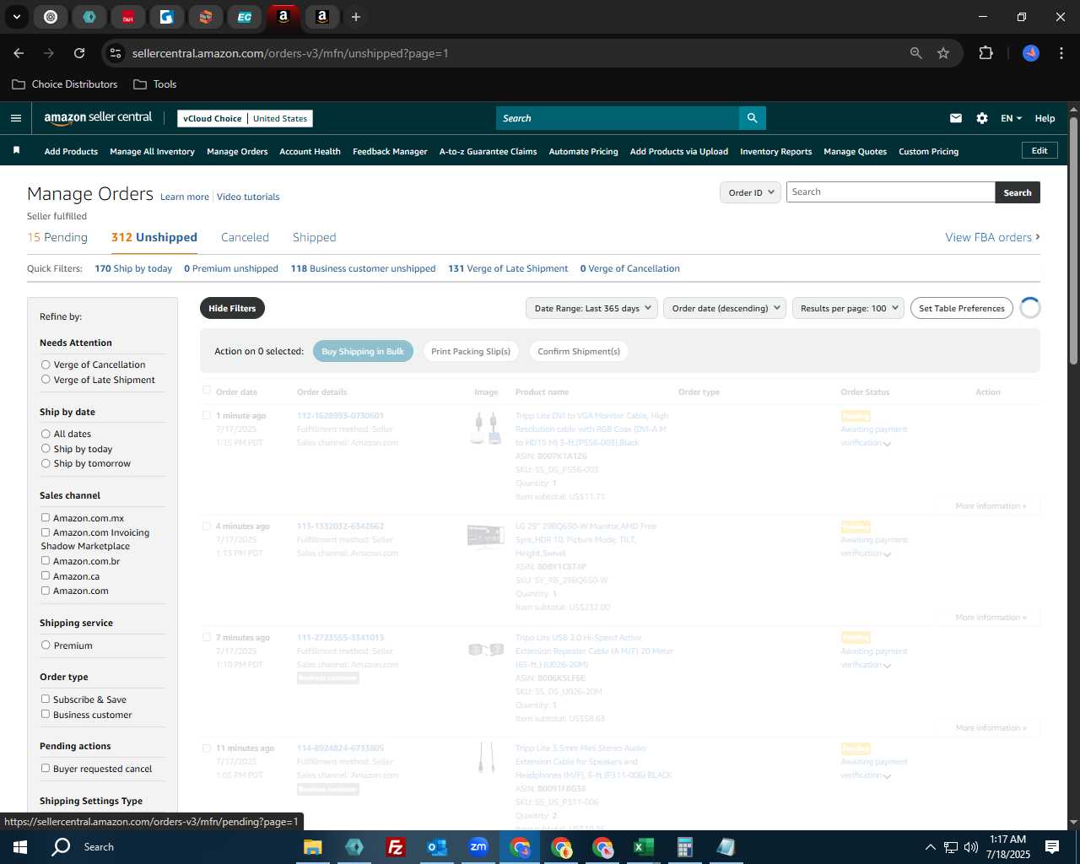The image size is (1080, 864).
Task: Open the Seller Central hamburger menu
Action: (16, 118)
